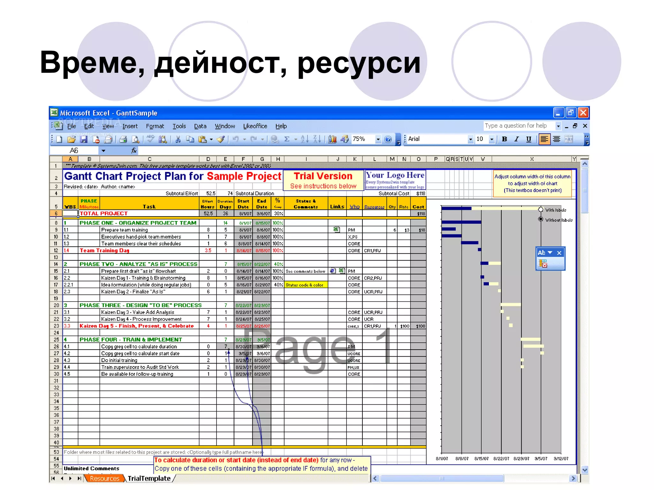Viewport: 654px width, 490px height.
Task: Click the Undo arrow icon
Action: tap(236, 139)
